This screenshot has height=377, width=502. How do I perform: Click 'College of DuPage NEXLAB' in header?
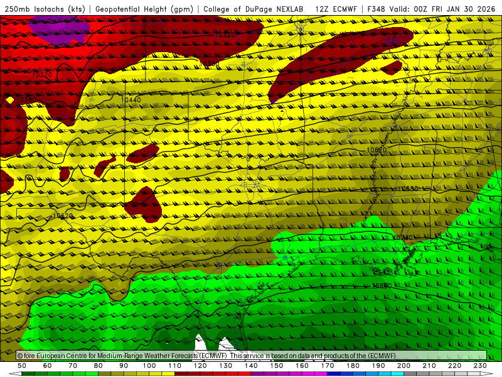coord(254,9)
